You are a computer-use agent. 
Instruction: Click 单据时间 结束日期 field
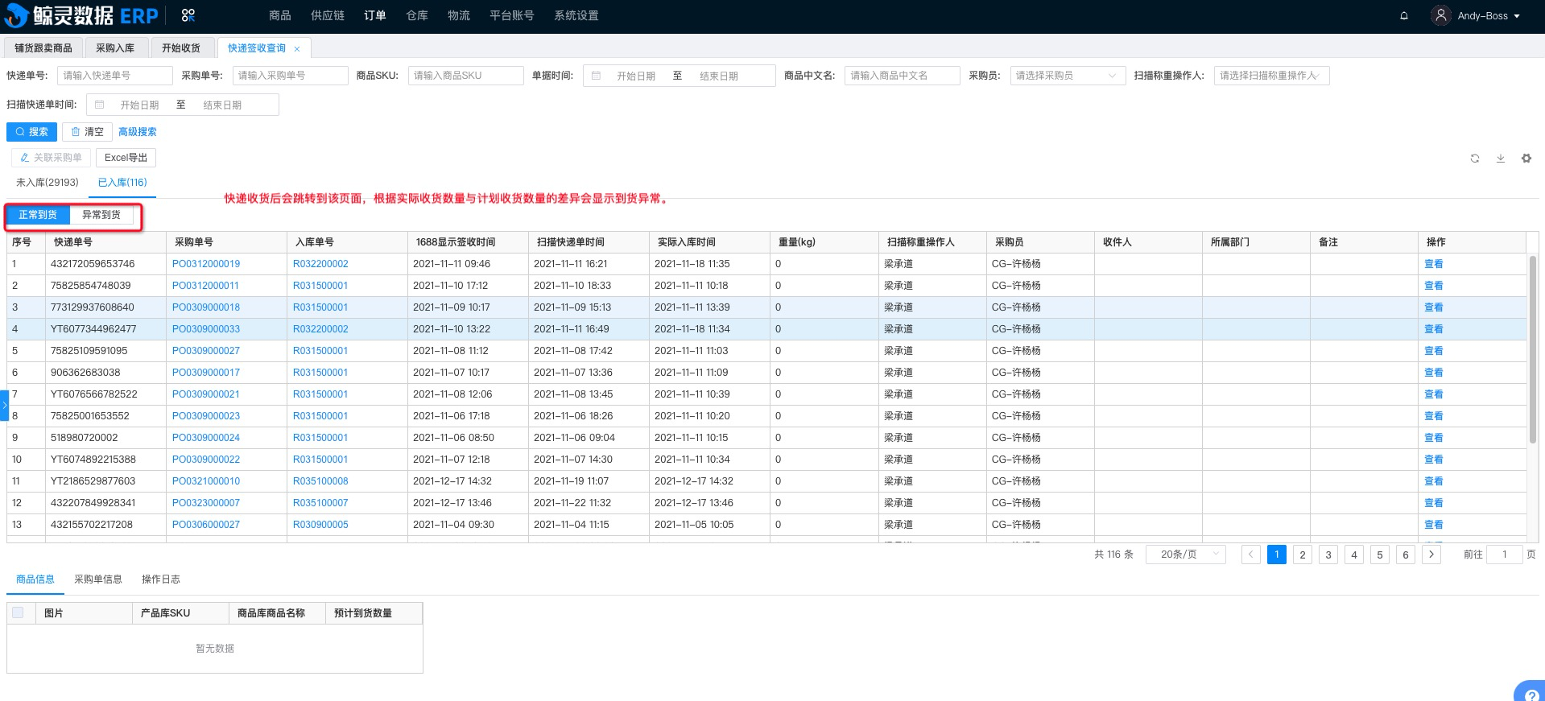[719, 76]
